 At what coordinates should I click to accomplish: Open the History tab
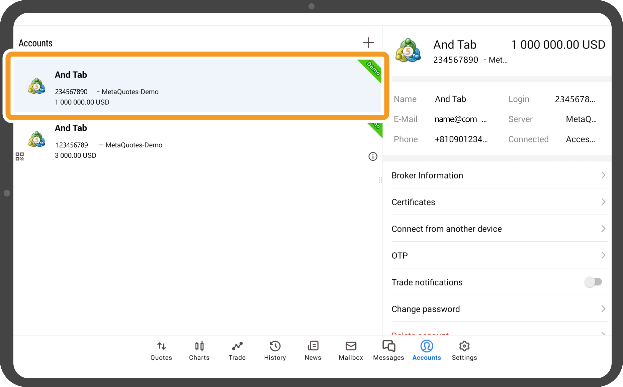(275, 351)
